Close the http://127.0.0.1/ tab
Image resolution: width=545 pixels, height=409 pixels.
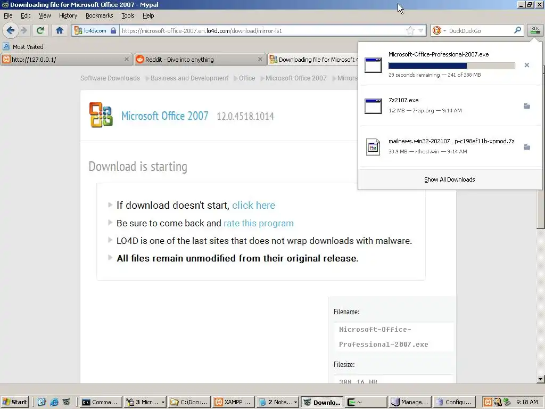127,60
